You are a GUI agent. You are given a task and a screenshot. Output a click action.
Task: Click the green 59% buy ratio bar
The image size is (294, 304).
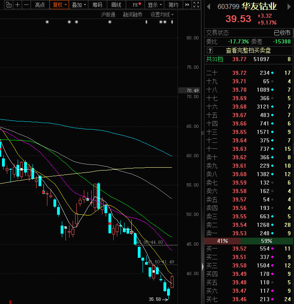tap(267, 241)
